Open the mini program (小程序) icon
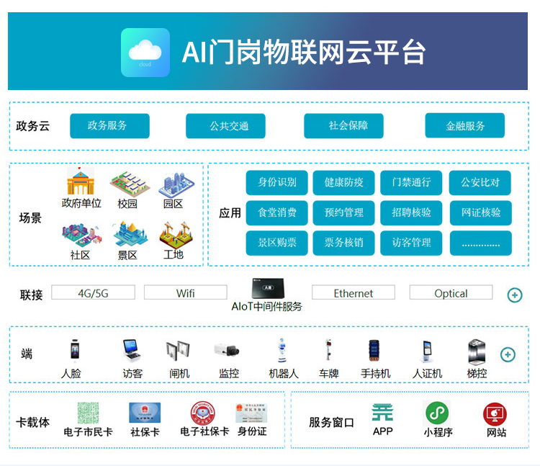Screen dimensions: 540x466 tap(437, 413)
